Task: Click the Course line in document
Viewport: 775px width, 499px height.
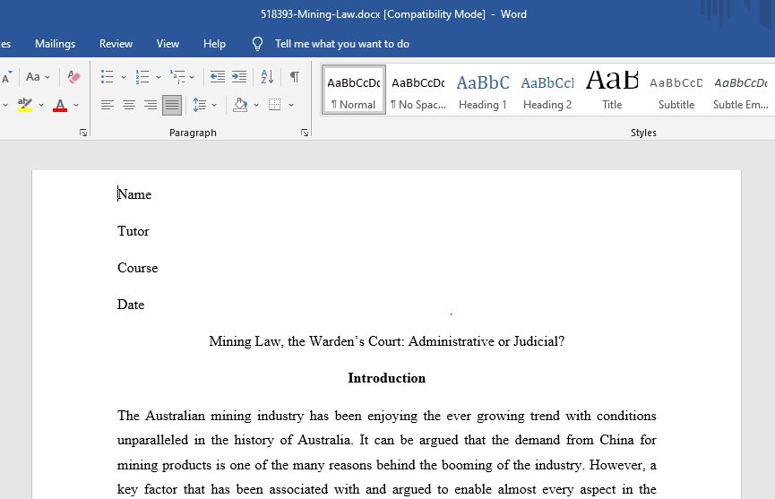Action: click(x=137, y=268)
